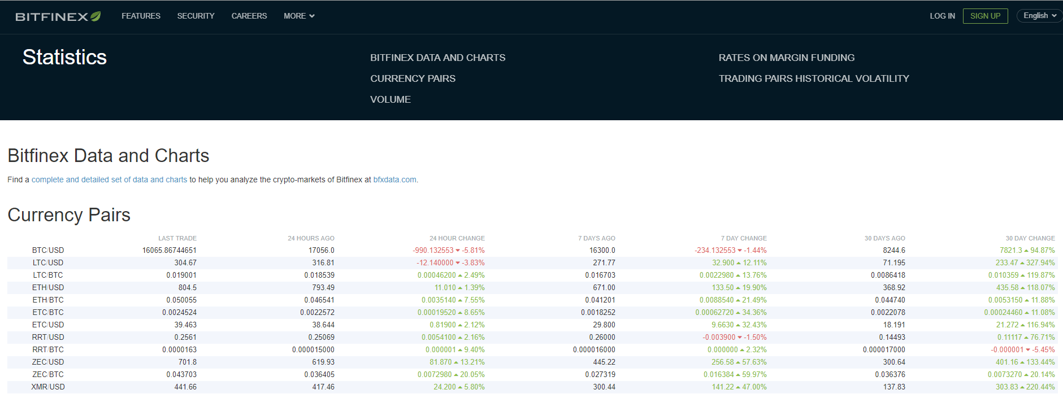Click the LTC/BTC pair label
Image resolution: width=1063 pixels, height=394 pixels.
(x=48, y=275)
